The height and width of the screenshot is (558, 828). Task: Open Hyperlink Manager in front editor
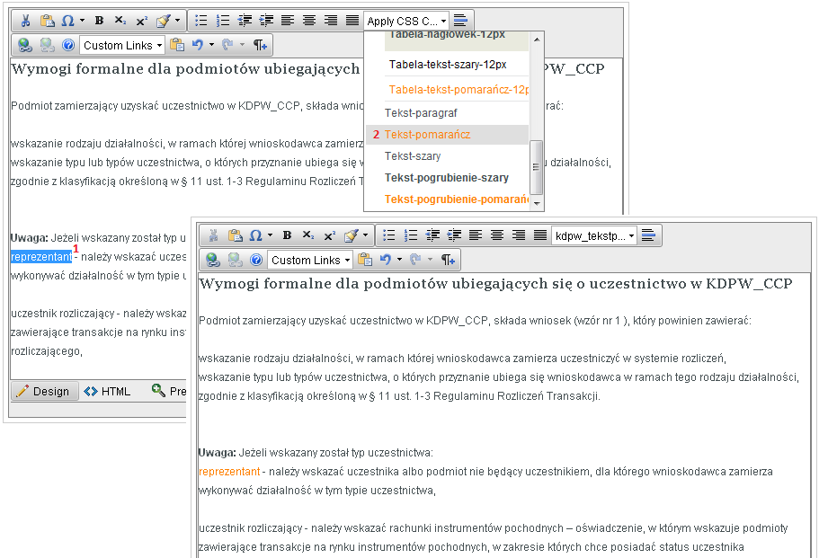coord(213,260)
